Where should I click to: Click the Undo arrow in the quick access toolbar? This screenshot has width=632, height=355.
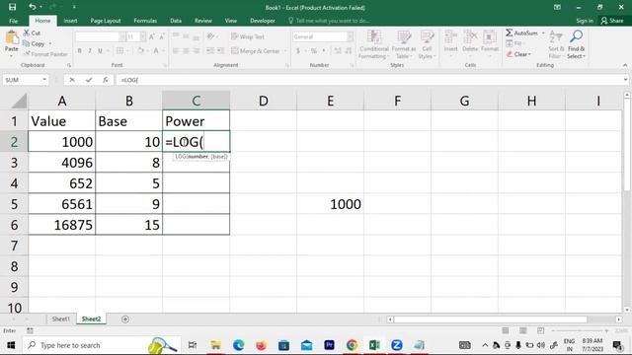(x=33, y=7)
